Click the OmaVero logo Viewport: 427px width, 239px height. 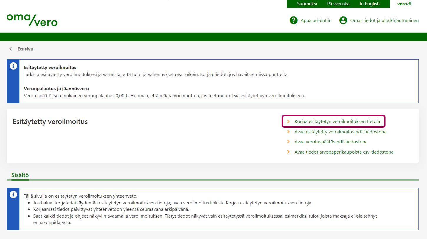(32, 20)
